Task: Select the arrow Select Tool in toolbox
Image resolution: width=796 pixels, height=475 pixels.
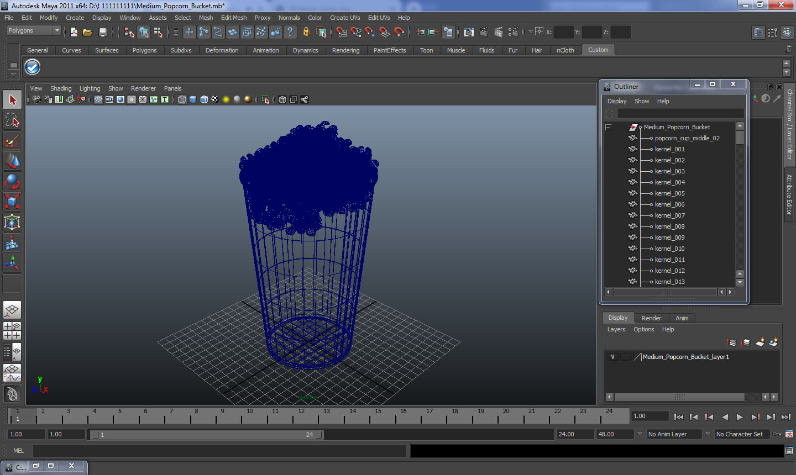Action: [12, 100]
